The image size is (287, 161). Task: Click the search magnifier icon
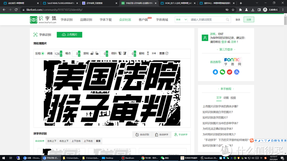coord(227,19)
